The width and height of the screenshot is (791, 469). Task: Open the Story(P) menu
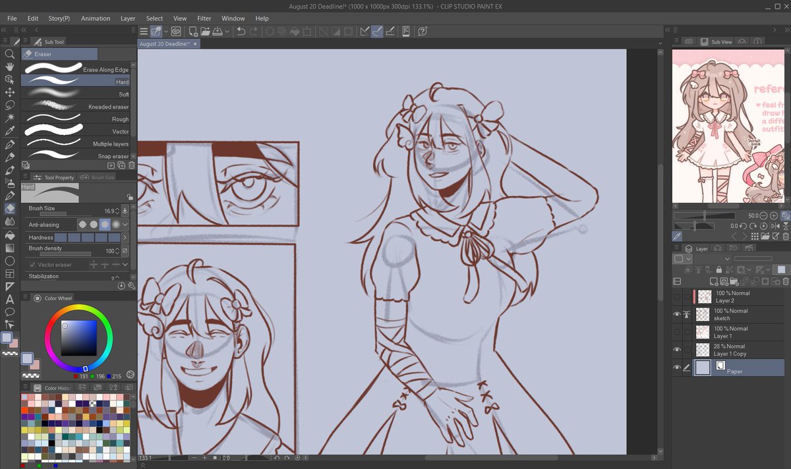tap(59, 18)
